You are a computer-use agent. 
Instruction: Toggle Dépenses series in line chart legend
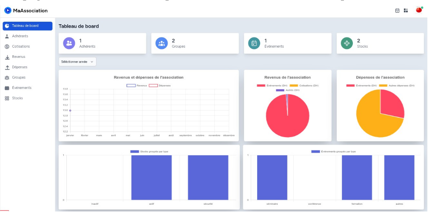pyautogui.click(x=160, y=86)
